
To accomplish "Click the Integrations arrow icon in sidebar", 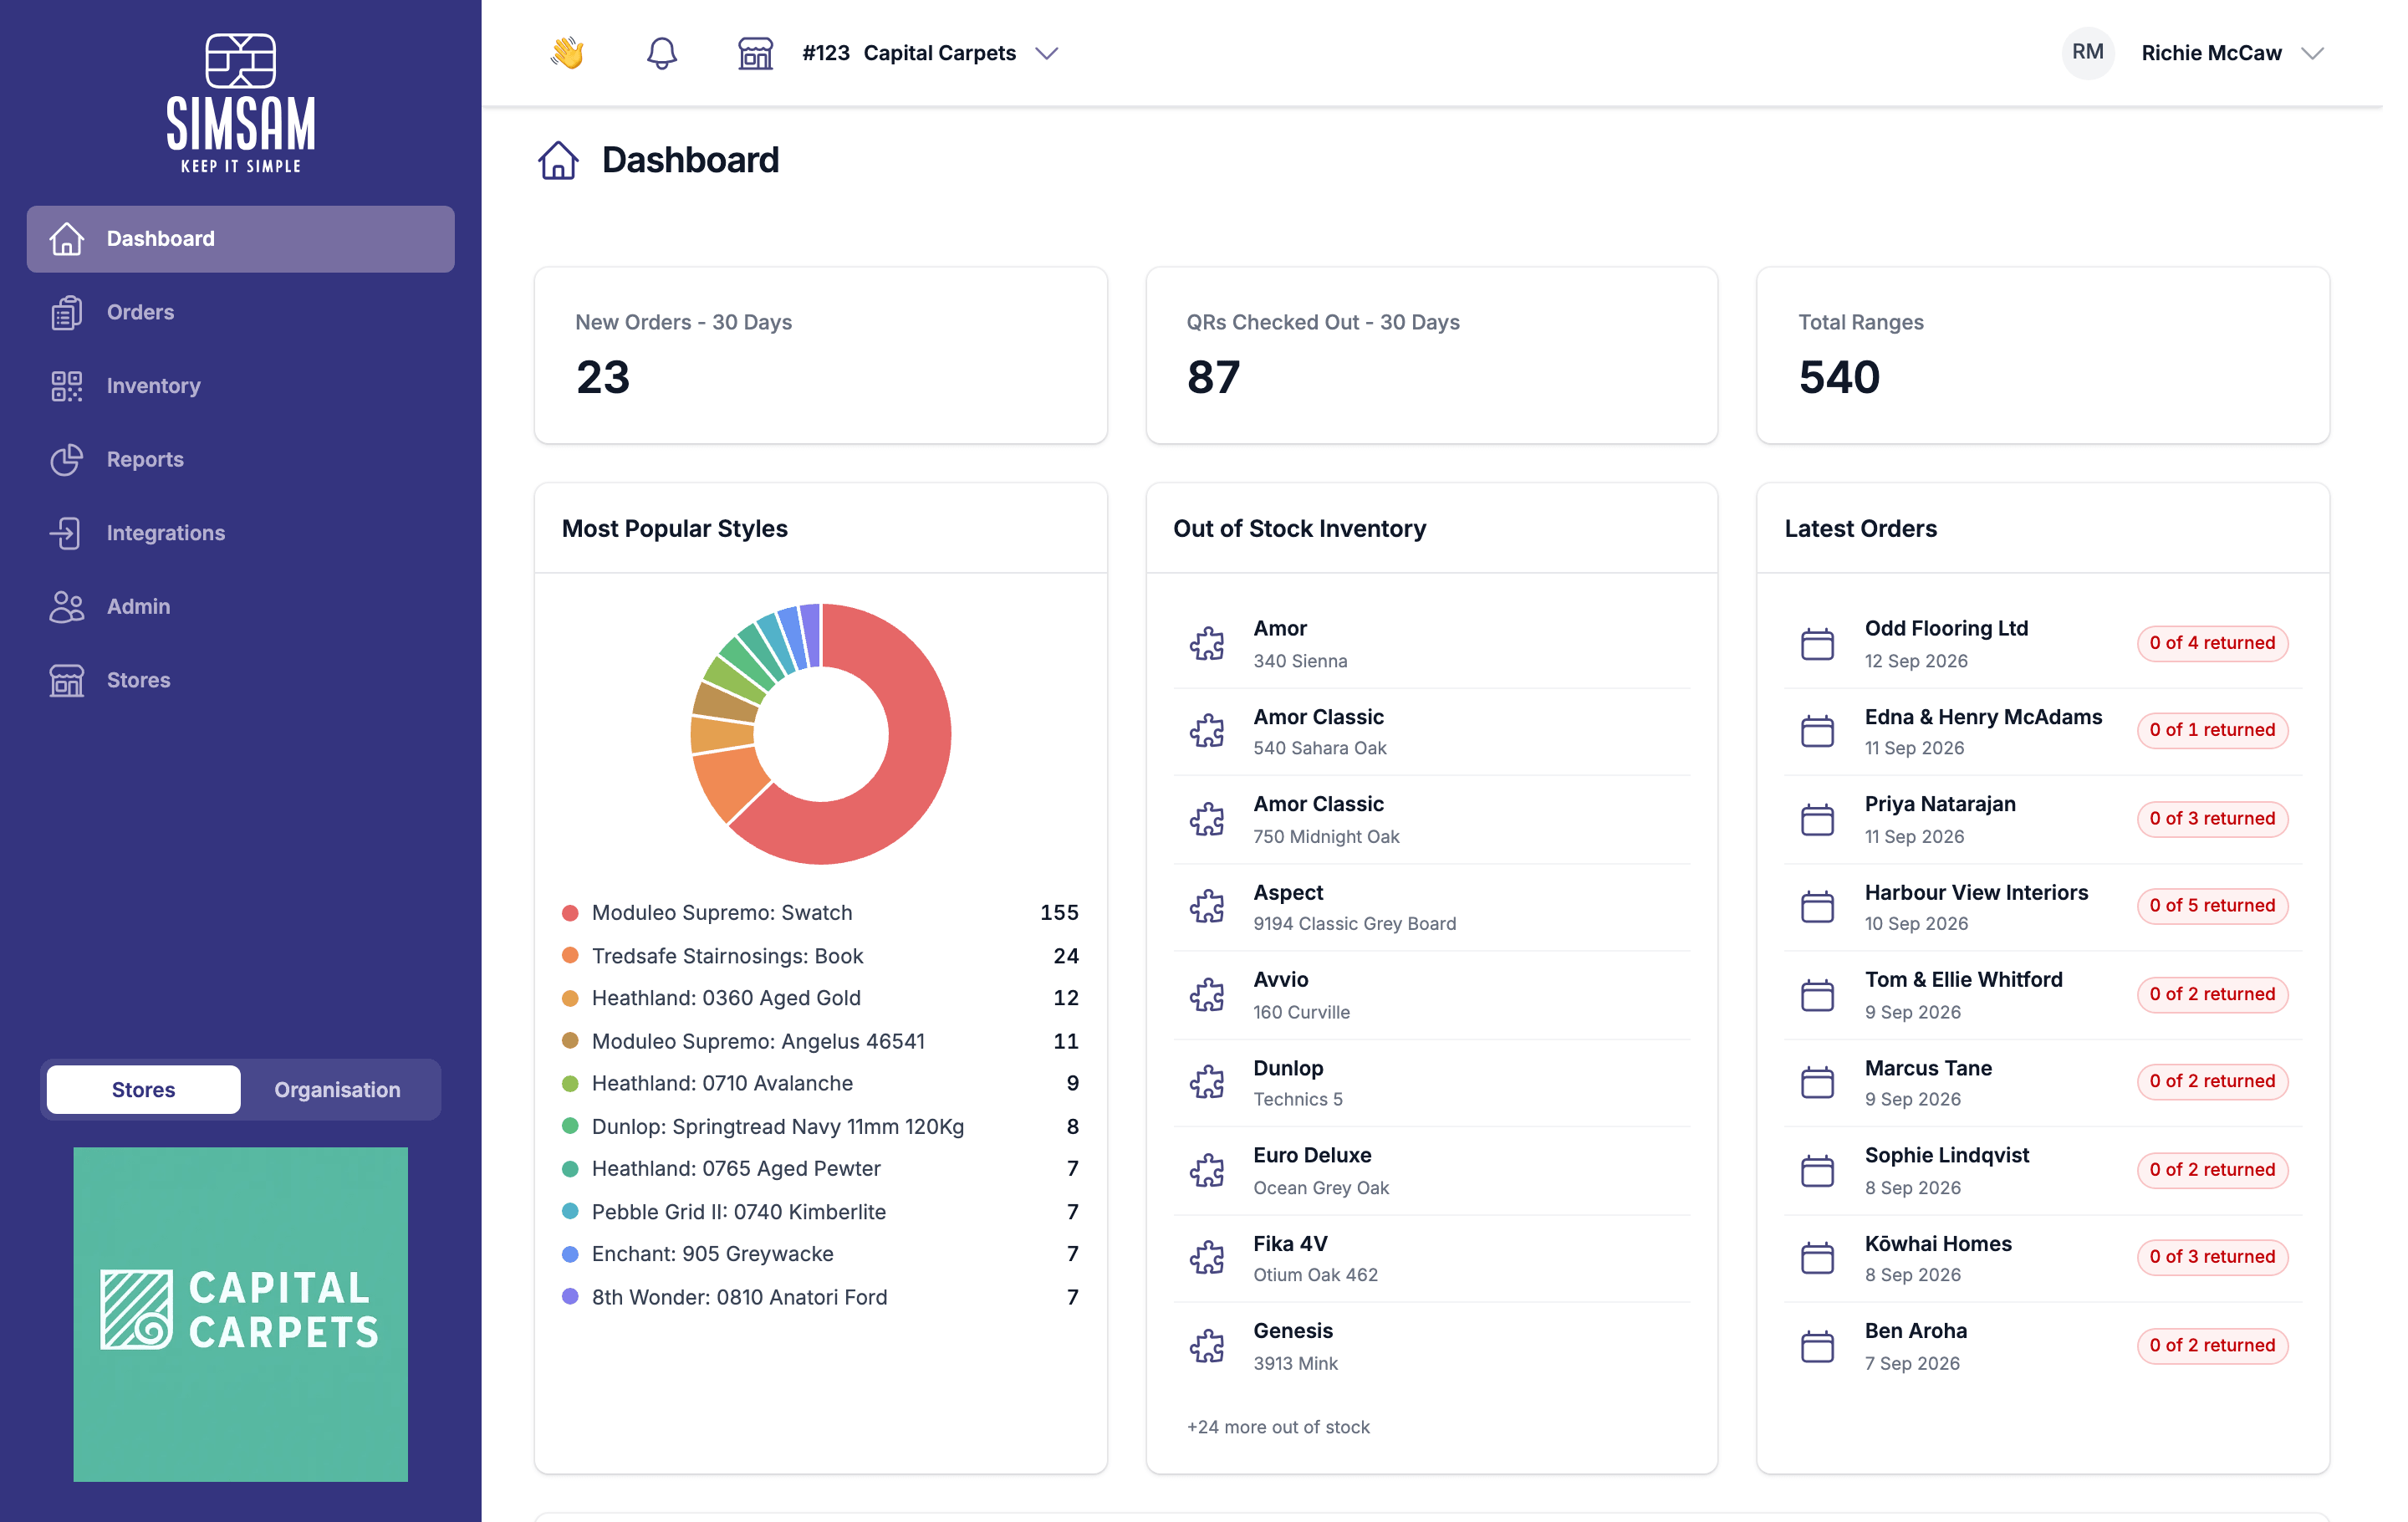I will [x=66, y=533].
